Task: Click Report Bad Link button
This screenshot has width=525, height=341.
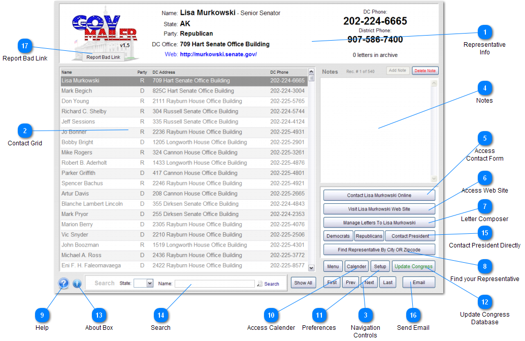Action: pyautogui.click(x=103, y=57)
